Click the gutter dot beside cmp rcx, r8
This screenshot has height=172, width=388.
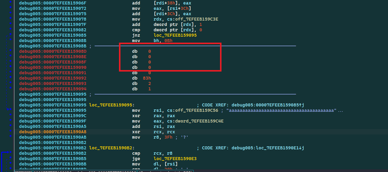(x=10, y=154)
